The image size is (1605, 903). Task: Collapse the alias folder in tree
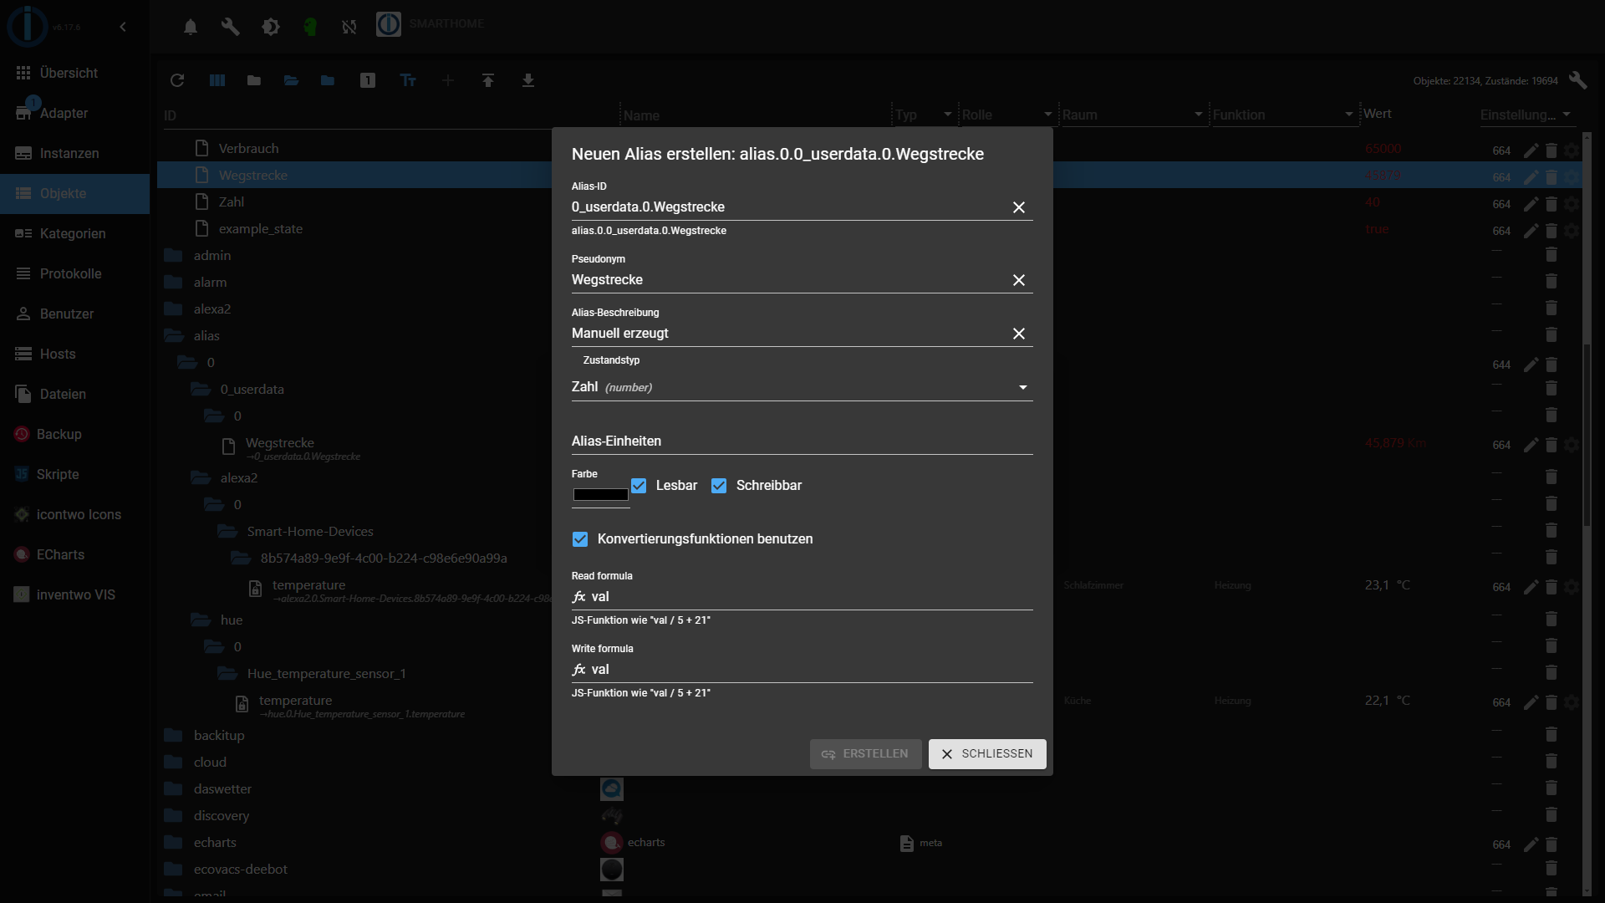point(174,336)
